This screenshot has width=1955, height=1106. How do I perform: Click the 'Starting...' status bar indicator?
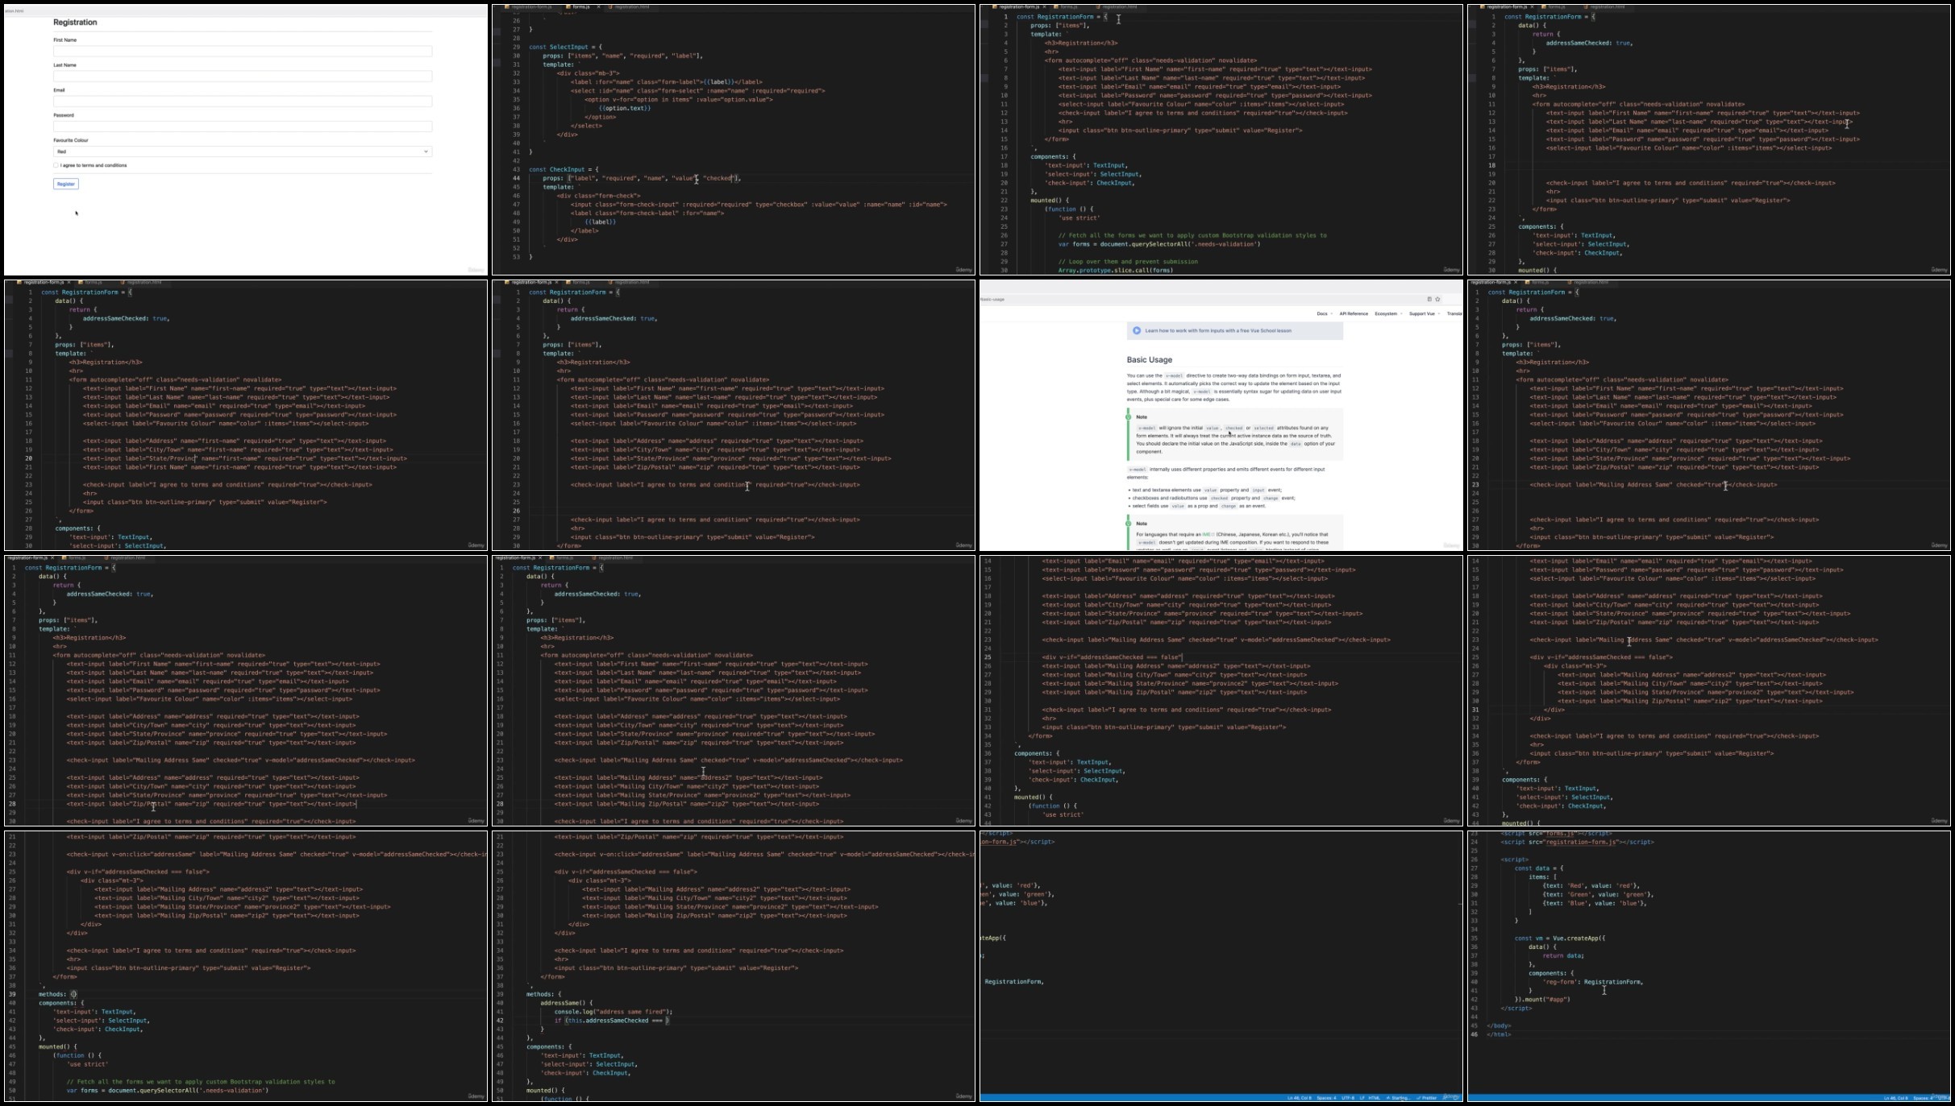point(1399,1098)
